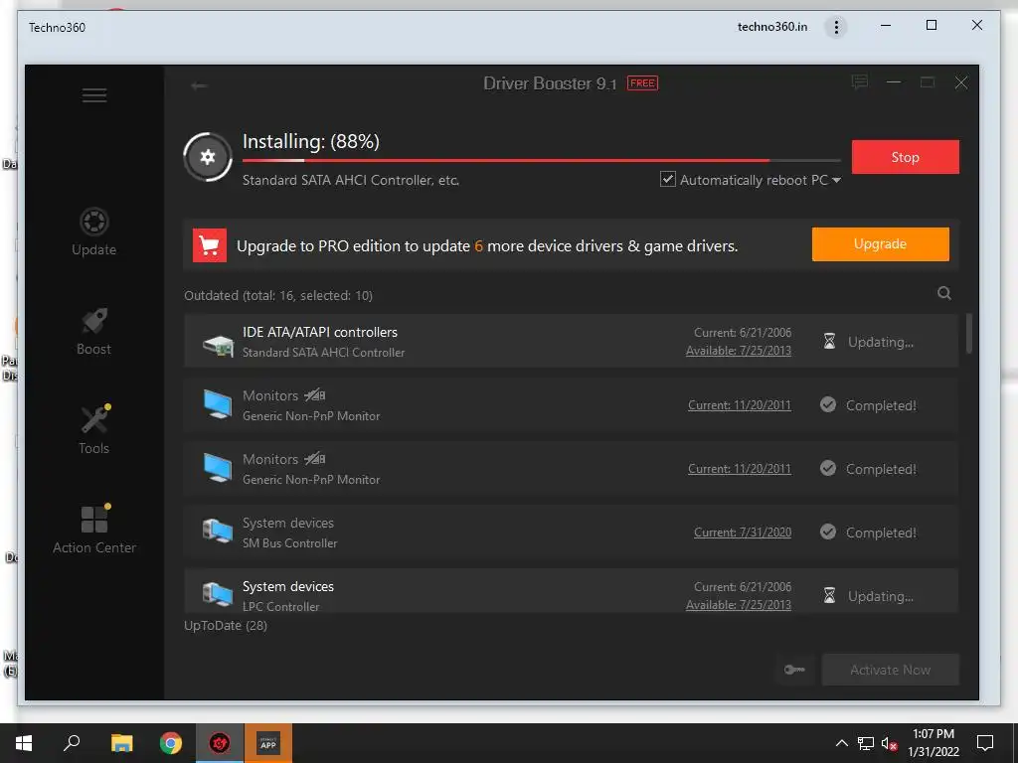Expand the Automatically reboot PC dropdown arrow
This screenshot has width=1018, height=763.
836,181
